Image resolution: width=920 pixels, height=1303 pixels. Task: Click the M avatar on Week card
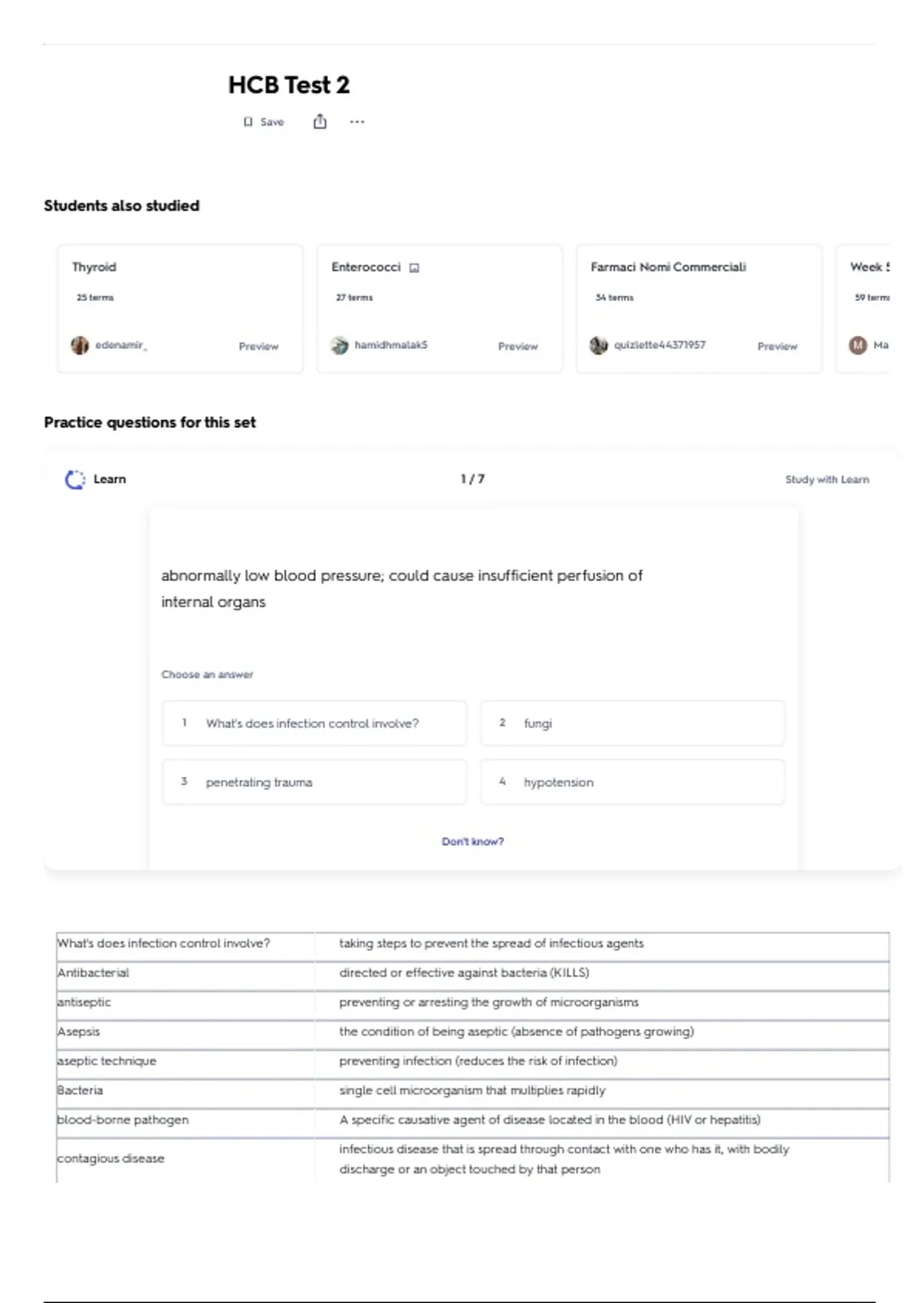tap(858, 345)
